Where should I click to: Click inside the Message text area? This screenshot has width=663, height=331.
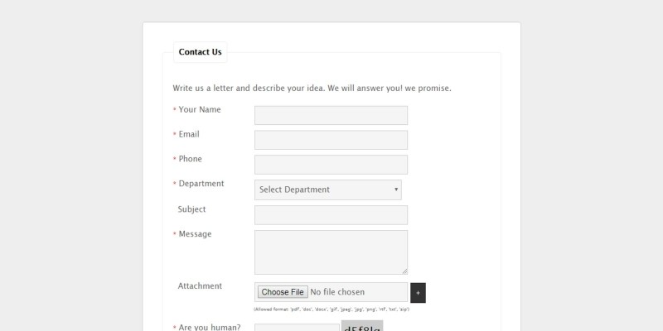331,252
